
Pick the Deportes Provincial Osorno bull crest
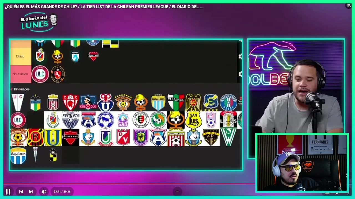[x=106, y=120]
